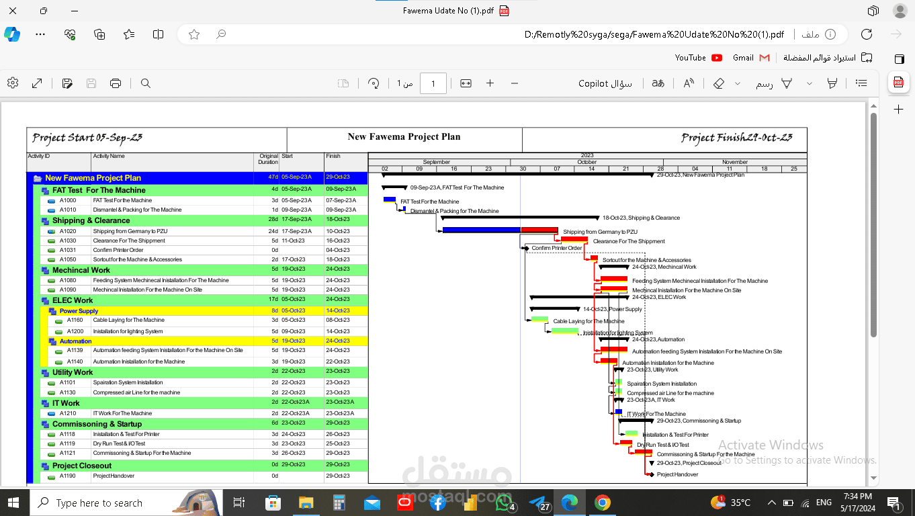Screen dimensions: 915x516
Task: Click Dry Run Test & I/O Test row
Action: (x=204, y=443)
